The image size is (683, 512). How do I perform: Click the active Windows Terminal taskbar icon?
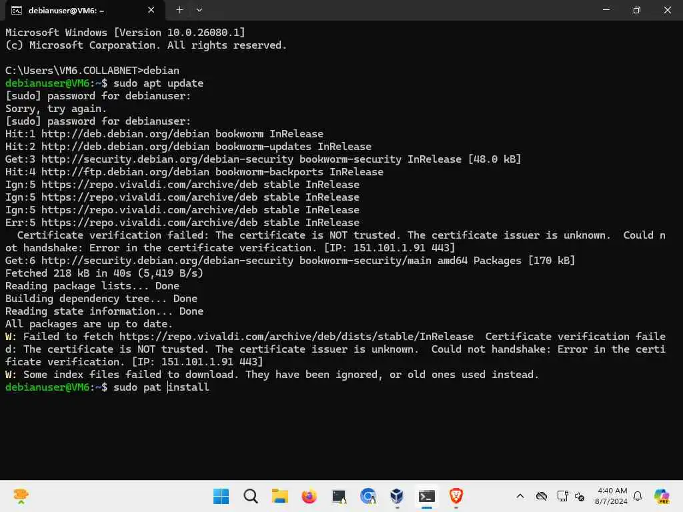[426, 496]
